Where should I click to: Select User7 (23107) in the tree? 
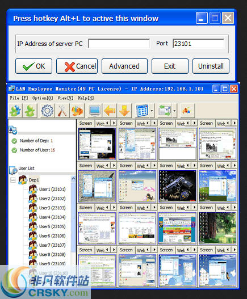pos(52,245)
